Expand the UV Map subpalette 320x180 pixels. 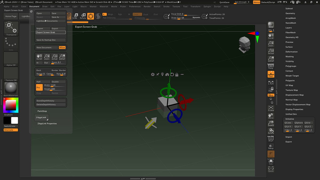pos(289,85)
